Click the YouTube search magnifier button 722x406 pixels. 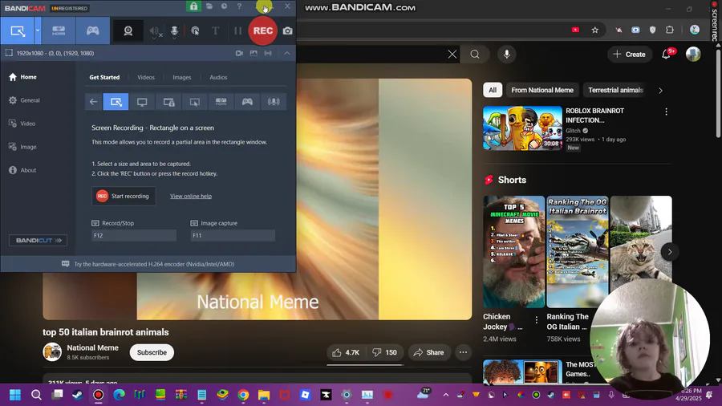475,55
